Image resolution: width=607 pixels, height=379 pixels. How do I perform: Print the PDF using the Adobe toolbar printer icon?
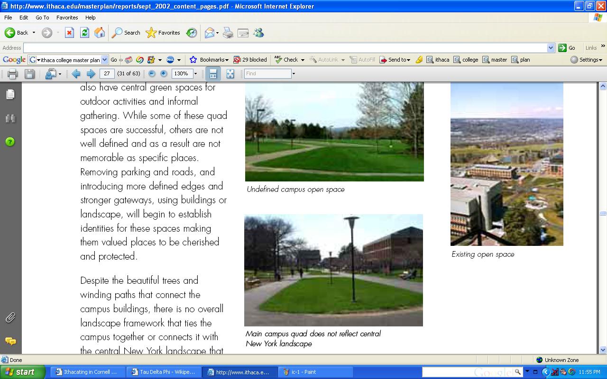tap(13, 74)
